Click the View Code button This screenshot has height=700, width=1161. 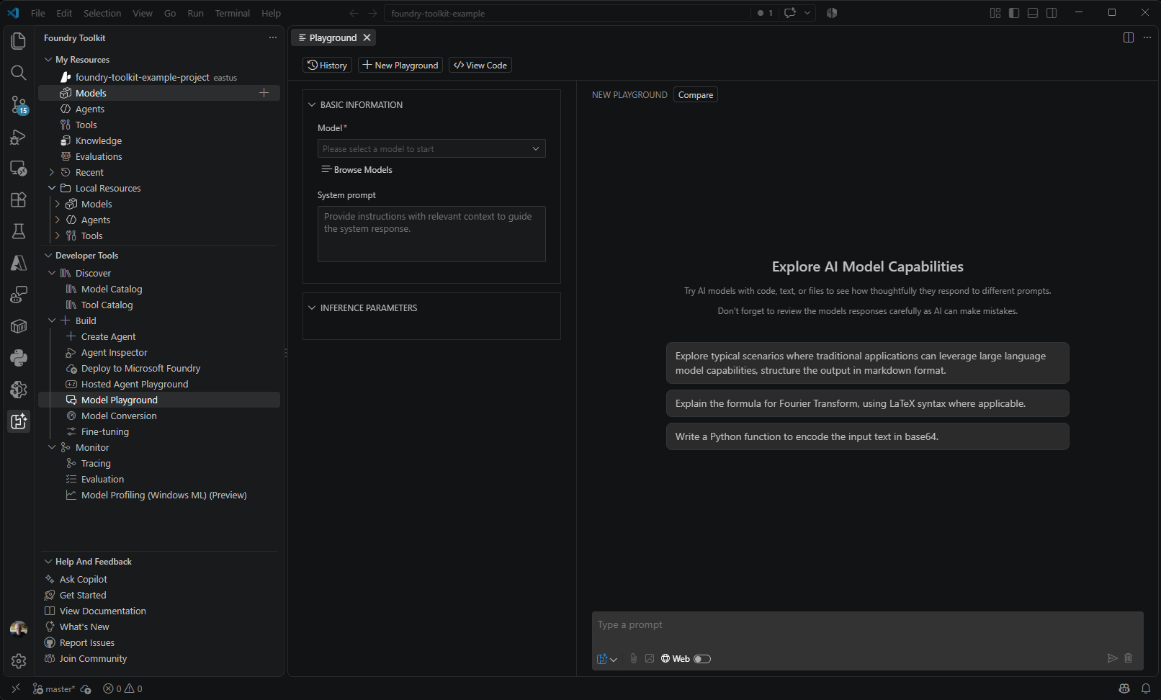pyautogui.click(x=480, y=65)
